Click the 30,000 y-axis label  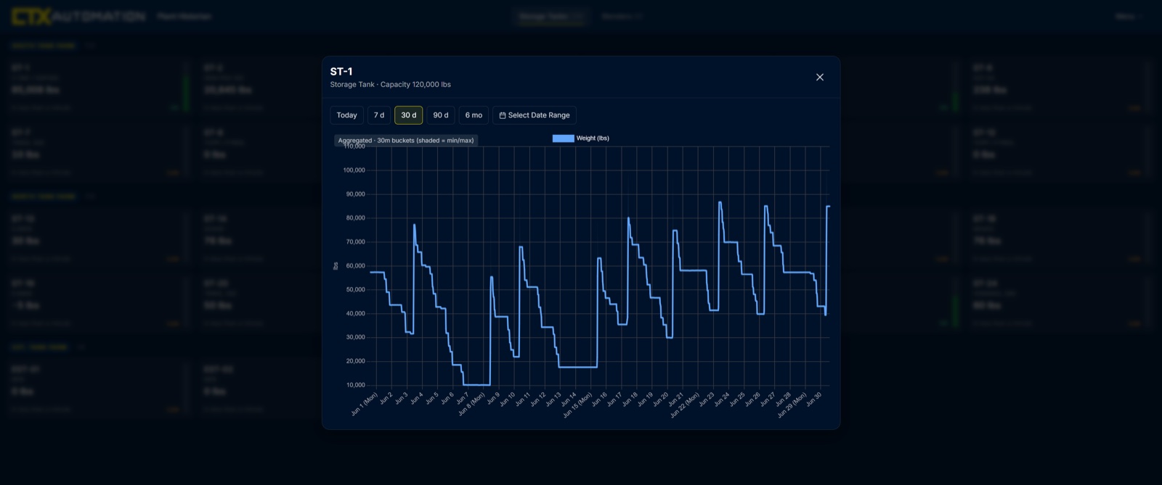click(x=356, y=337)
